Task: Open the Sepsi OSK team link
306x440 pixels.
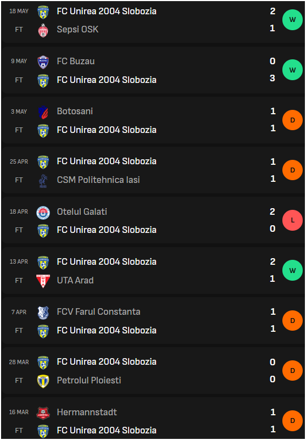Action: pos(77,30)
